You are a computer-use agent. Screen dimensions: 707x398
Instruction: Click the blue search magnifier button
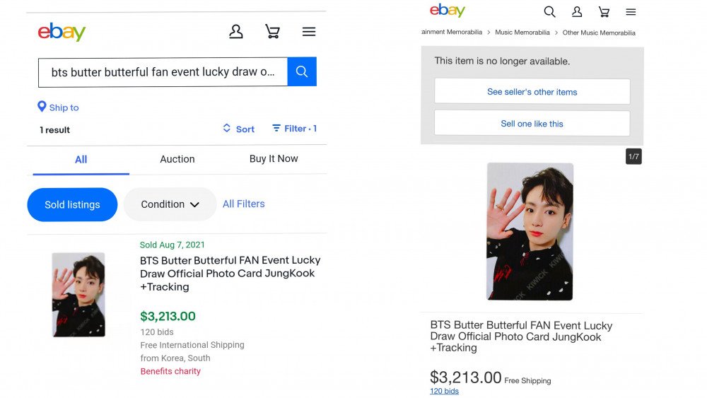[x=302, y=72]
